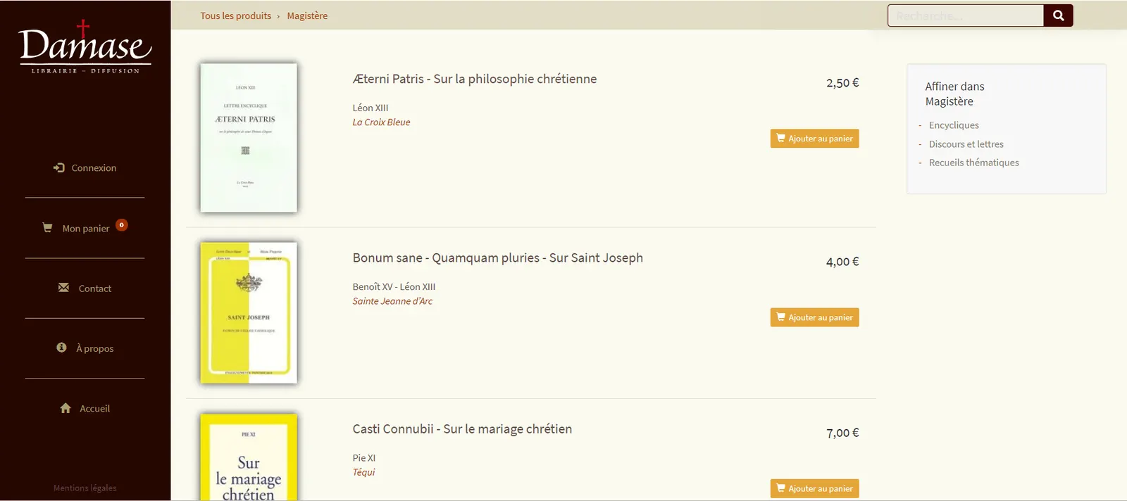Open the Connexion login link
This screenshot has width=1127, height=501.
click(x=85, y=167)
